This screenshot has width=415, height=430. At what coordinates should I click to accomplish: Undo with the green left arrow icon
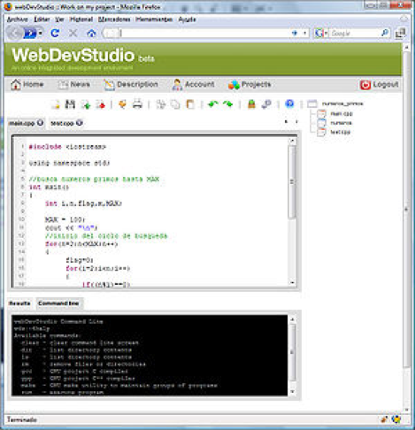(x=213, y=104)
